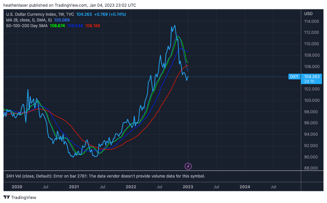Click the 50-100-200 Day SMA legend
The height and width of the screenshot is (203, 327).
(27, 26)
